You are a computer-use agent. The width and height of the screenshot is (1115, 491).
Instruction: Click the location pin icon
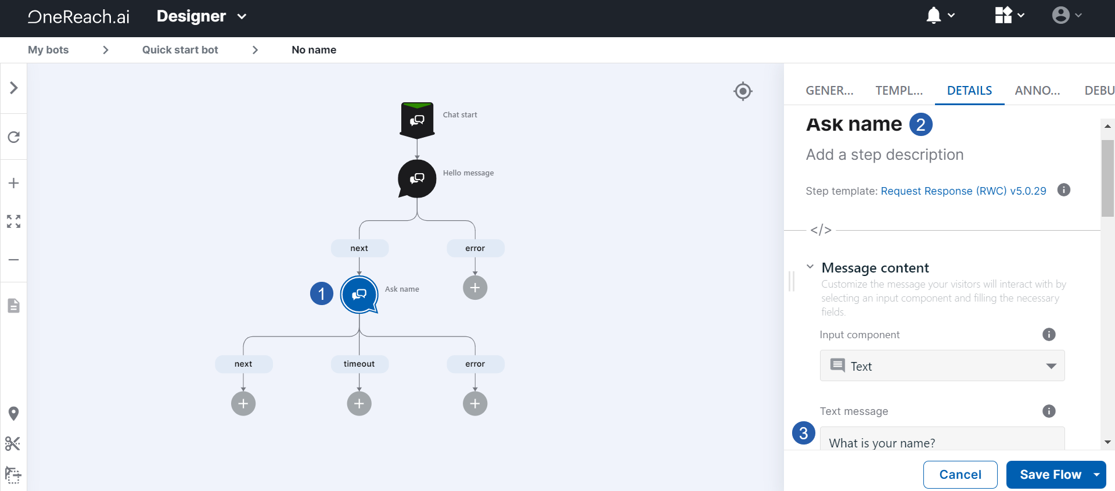click(x=14, y=413)
